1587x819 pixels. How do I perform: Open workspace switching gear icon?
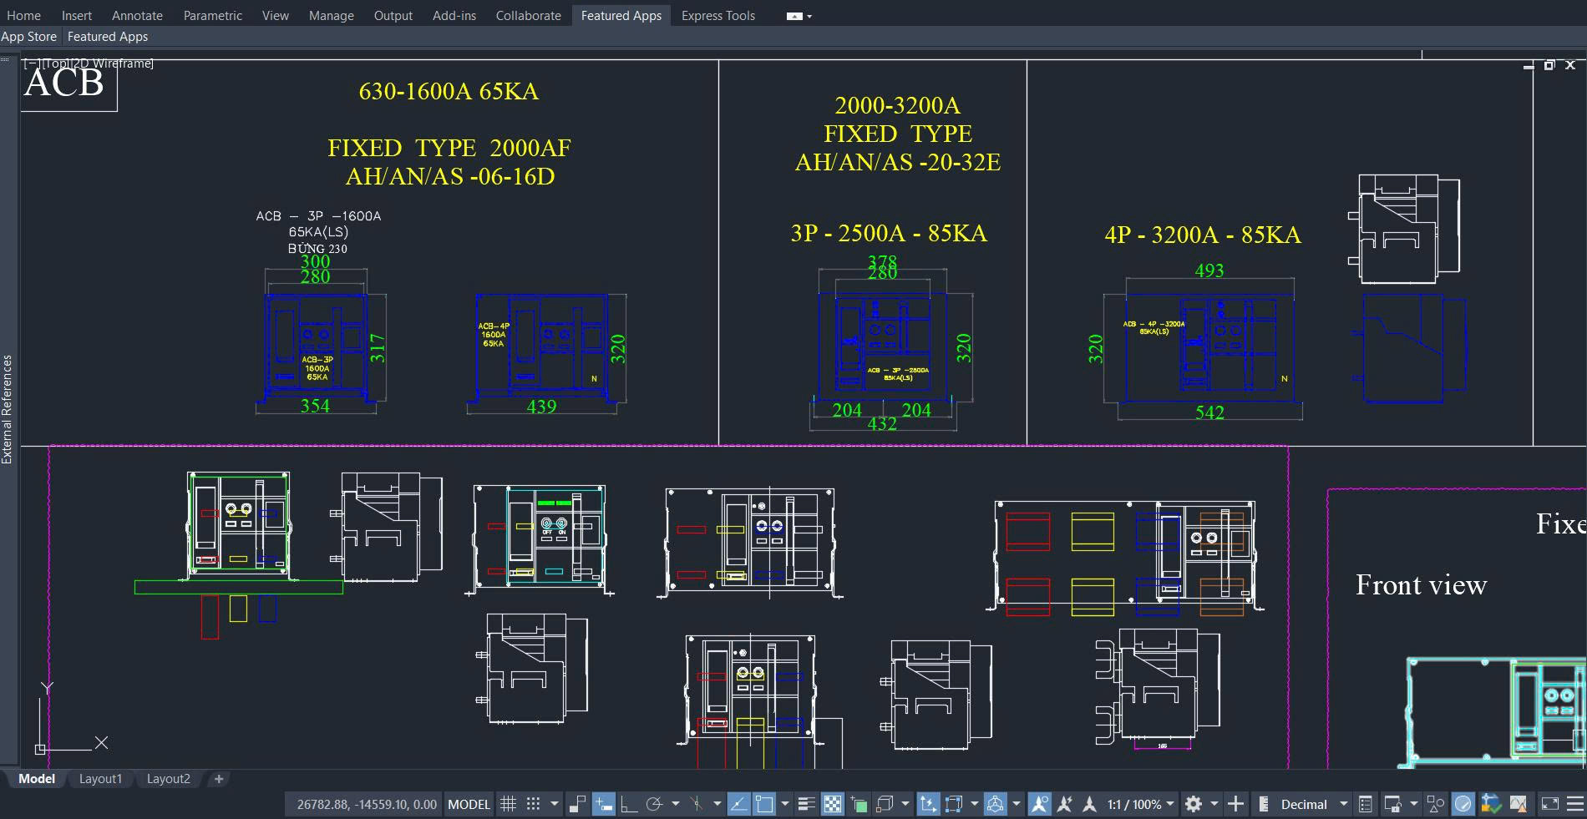coord(1194,804)
